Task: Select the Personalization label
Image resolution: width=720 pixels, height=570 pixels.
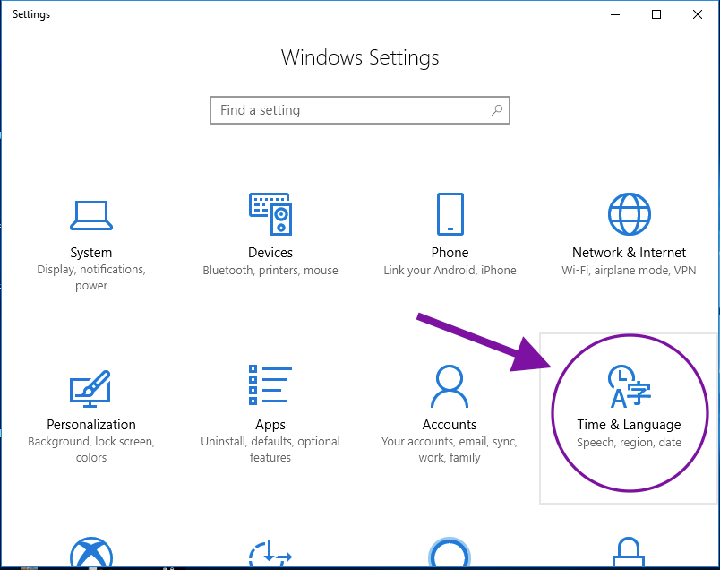Action: coord(91,424)
